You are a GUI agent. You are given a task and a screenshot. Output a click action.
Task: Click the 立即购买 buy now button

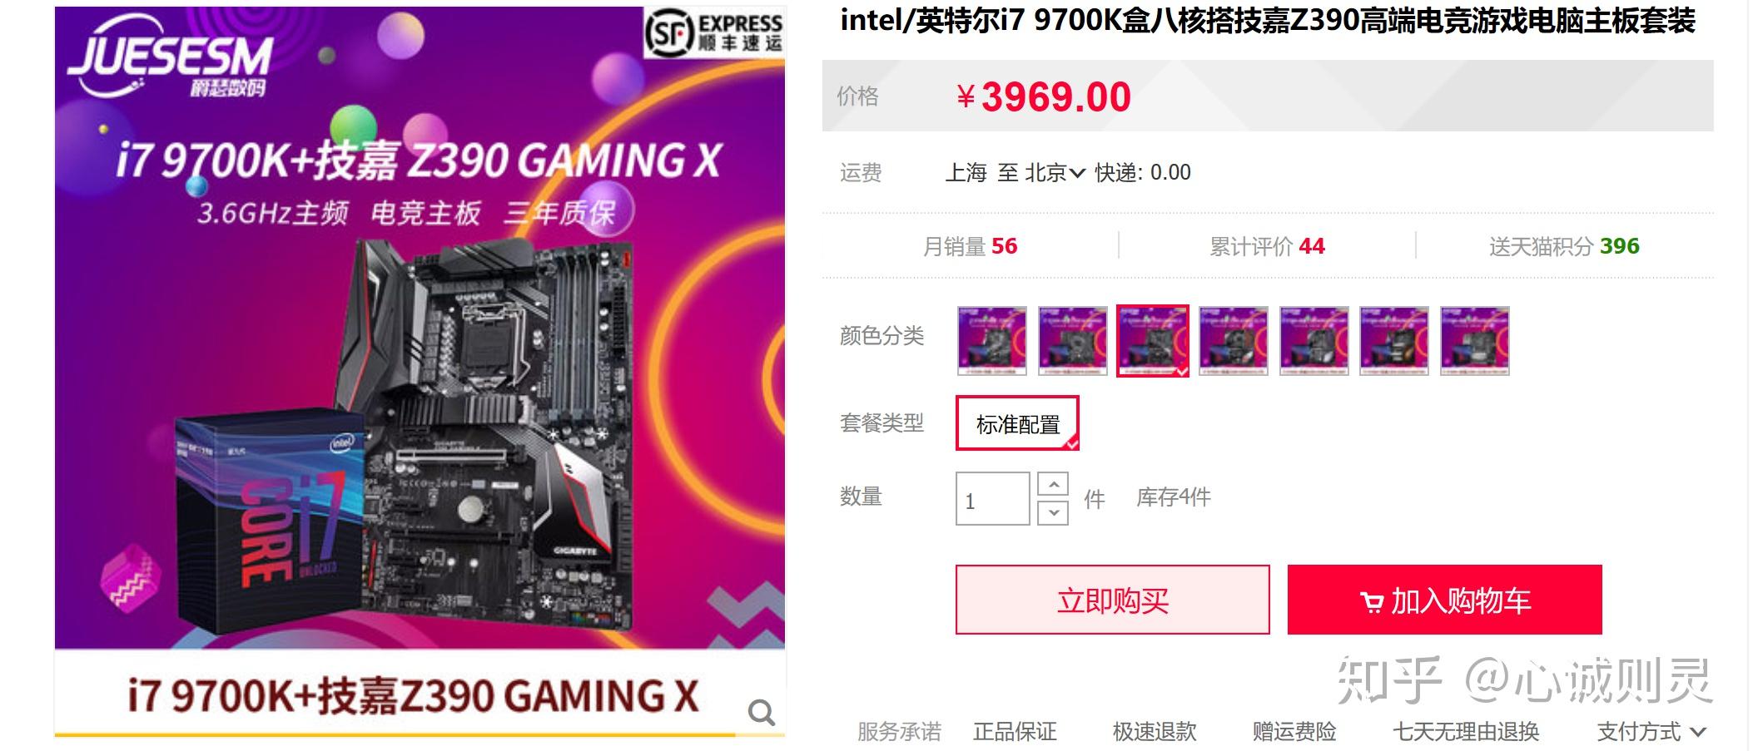[x=1113, y=600]
